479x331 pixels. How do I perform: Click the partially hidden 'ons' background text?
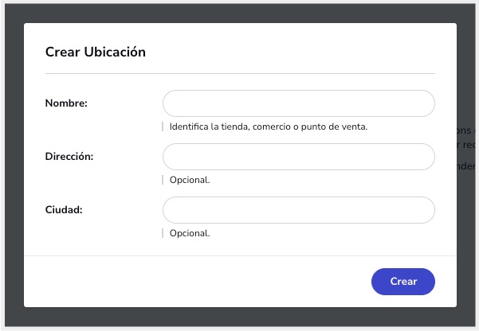tap(465, 130)
